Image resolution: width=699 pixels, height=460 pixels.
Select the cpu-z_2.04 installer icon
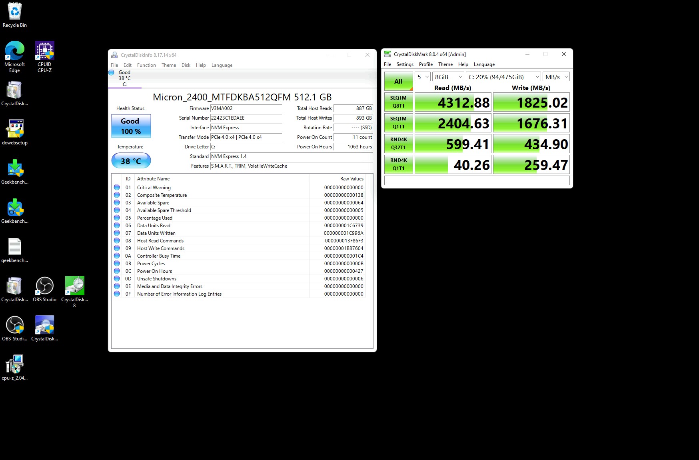pyautogui.click(x=15, y=367)
